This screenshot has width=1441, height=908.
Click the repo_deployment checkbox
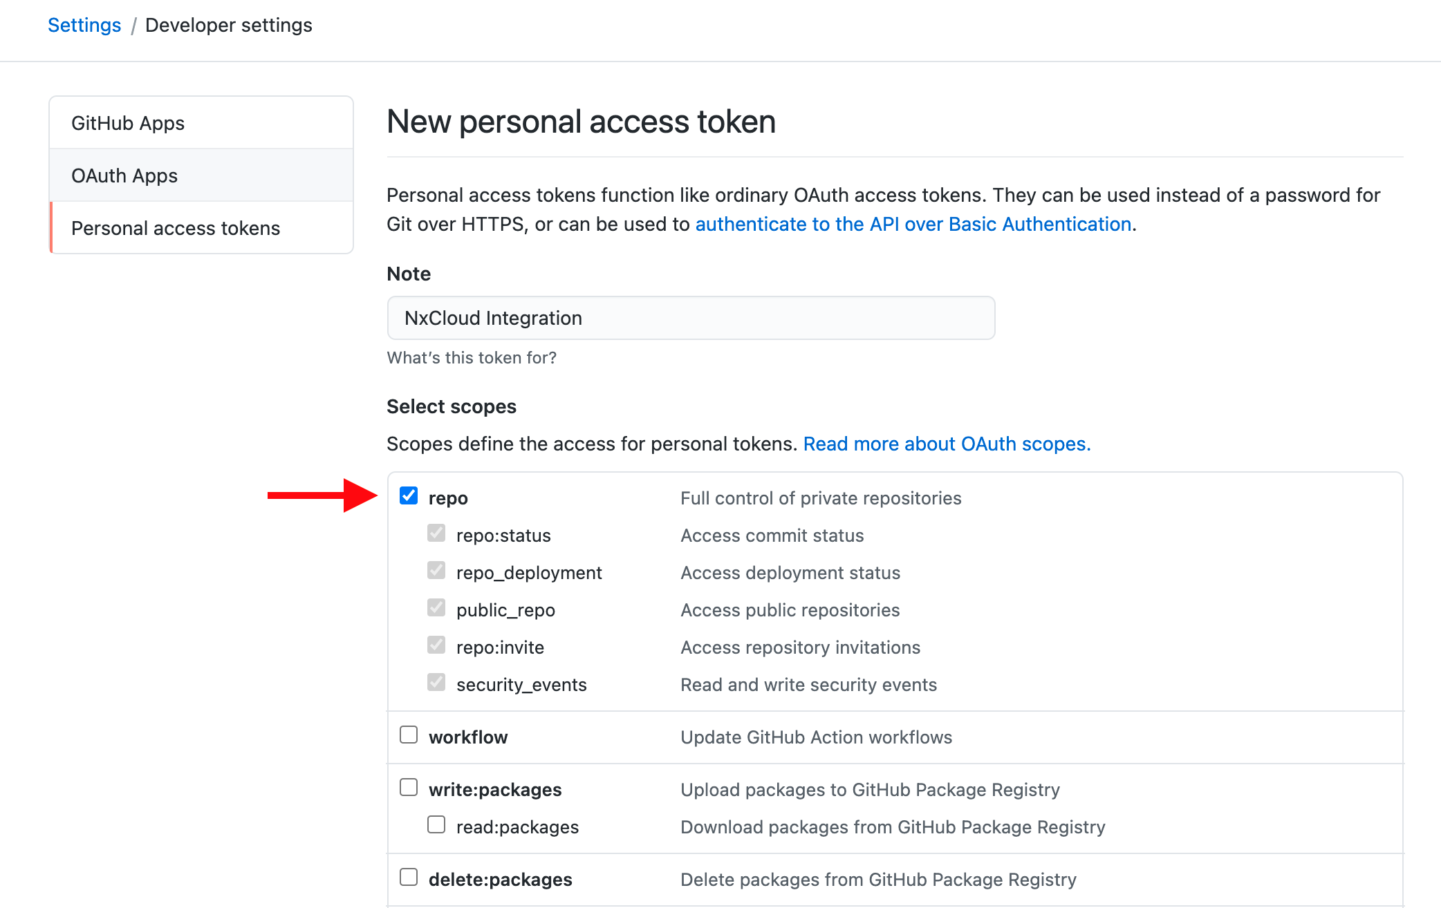click(x=436, y=570)
